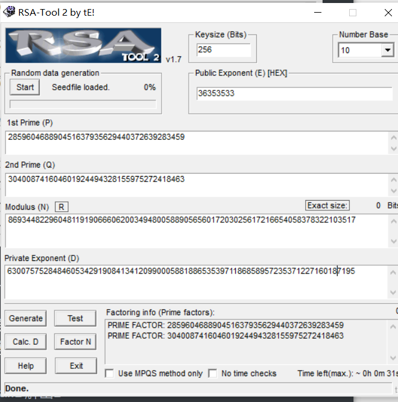Click the Keysize (Bits) input field
Image resolution: width=398 pixels, height=402 pixels.
click(223, 50)
